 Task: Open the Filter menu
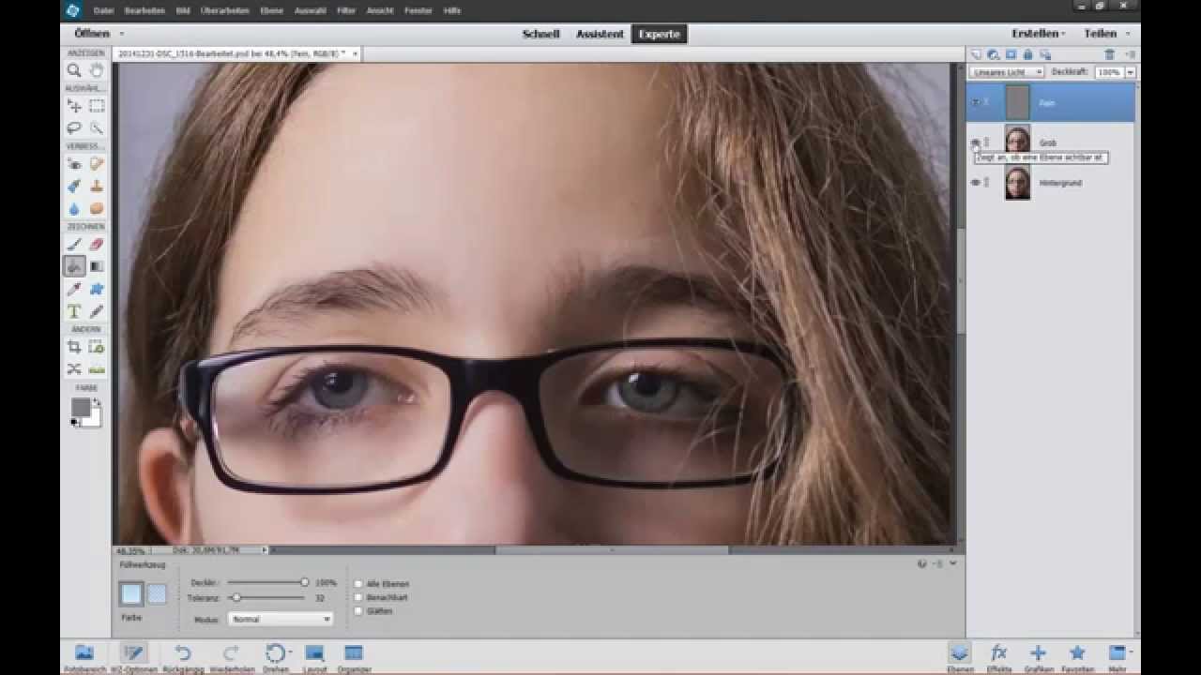pos(346,10)
